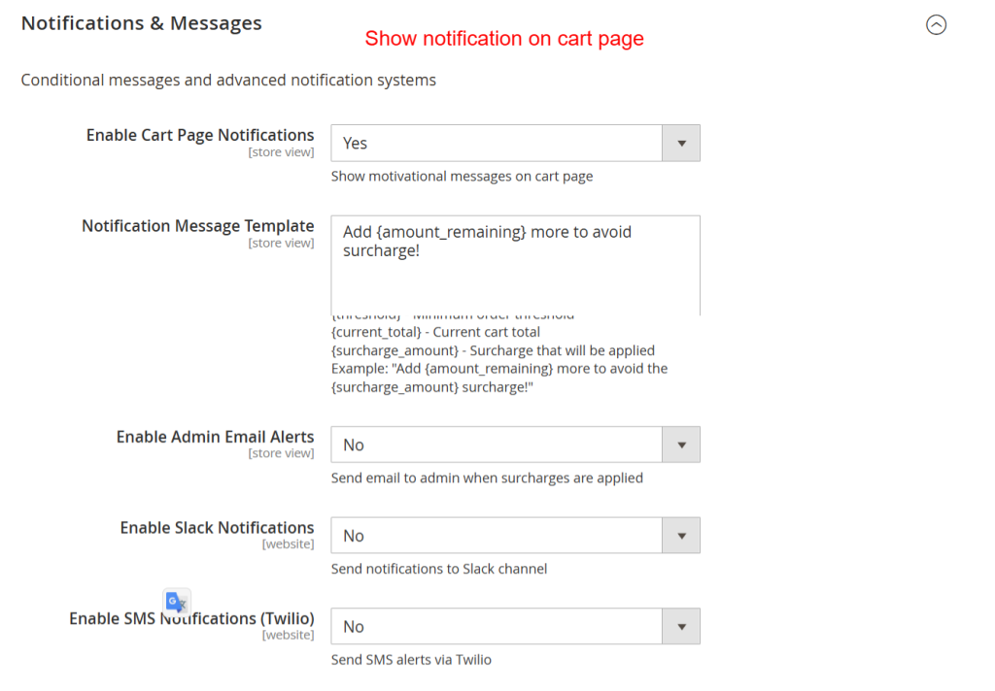Collapse the Notifications & Messages section via chevron
Screen dimensions: 995x691
coord(936,25)
